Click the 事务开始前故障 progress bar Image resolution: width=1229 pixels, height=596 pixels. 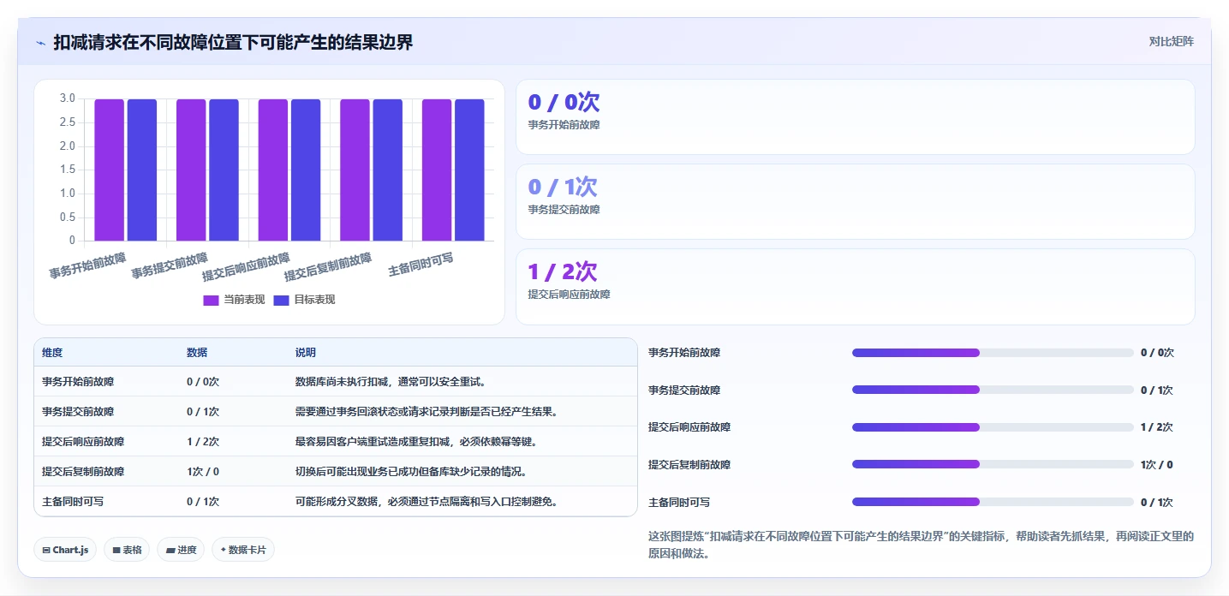point(993,353)
